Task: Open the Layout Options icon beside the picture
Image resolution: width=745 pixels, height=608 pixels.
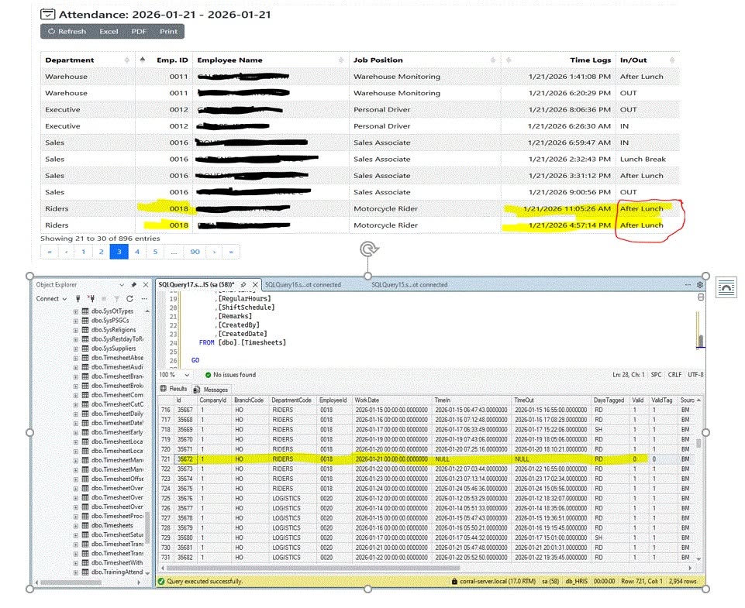Action: point(726,287)
